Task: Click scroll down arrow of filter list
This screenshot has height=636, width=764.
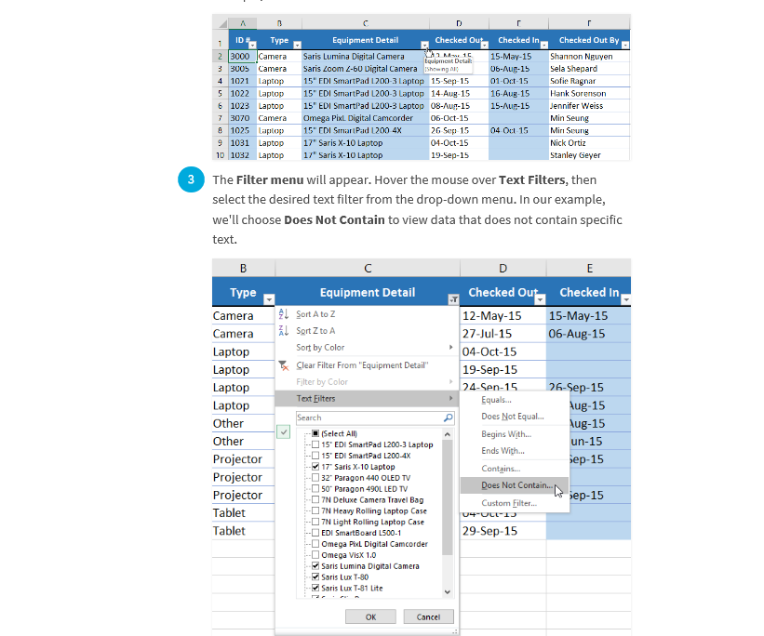Action: point(448,591)
